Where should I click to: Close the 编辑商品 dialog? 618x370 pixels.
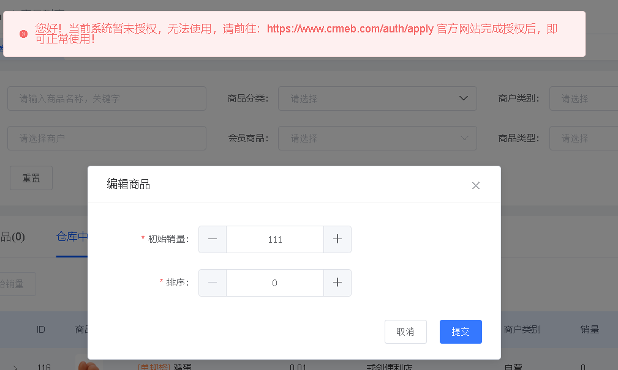(x=475, y=185)
